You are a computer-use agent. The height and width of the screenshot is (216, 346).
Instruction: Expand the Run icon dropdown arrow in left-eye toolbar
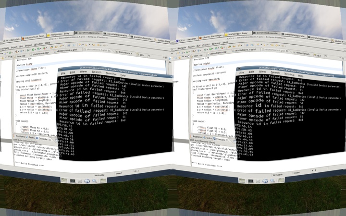tap(35, 49)
